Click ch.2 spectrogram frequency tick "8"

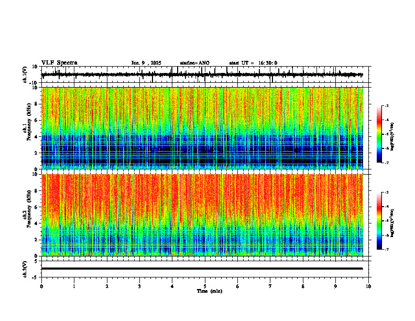[x=36, y=191]
